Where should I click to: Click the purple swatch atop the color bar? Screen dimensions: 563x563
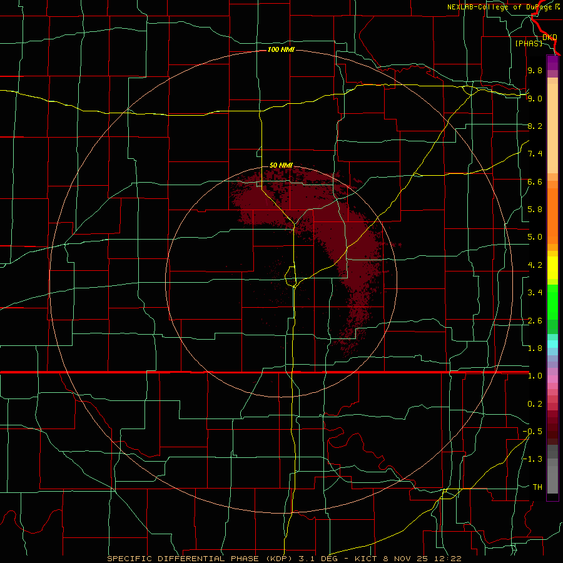[552, 63]
